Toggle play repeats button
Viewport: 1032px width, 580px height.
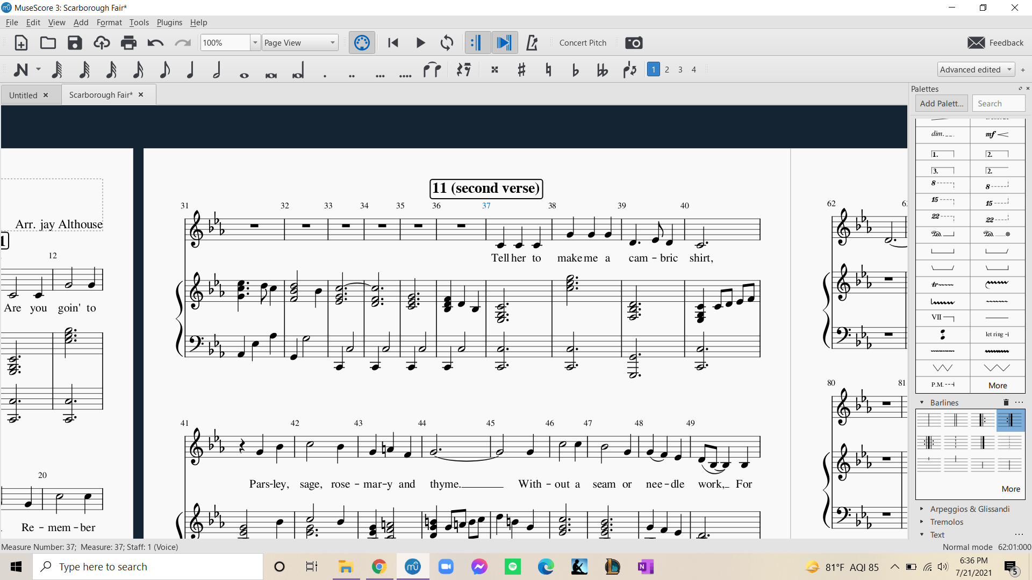coord(477,43)
